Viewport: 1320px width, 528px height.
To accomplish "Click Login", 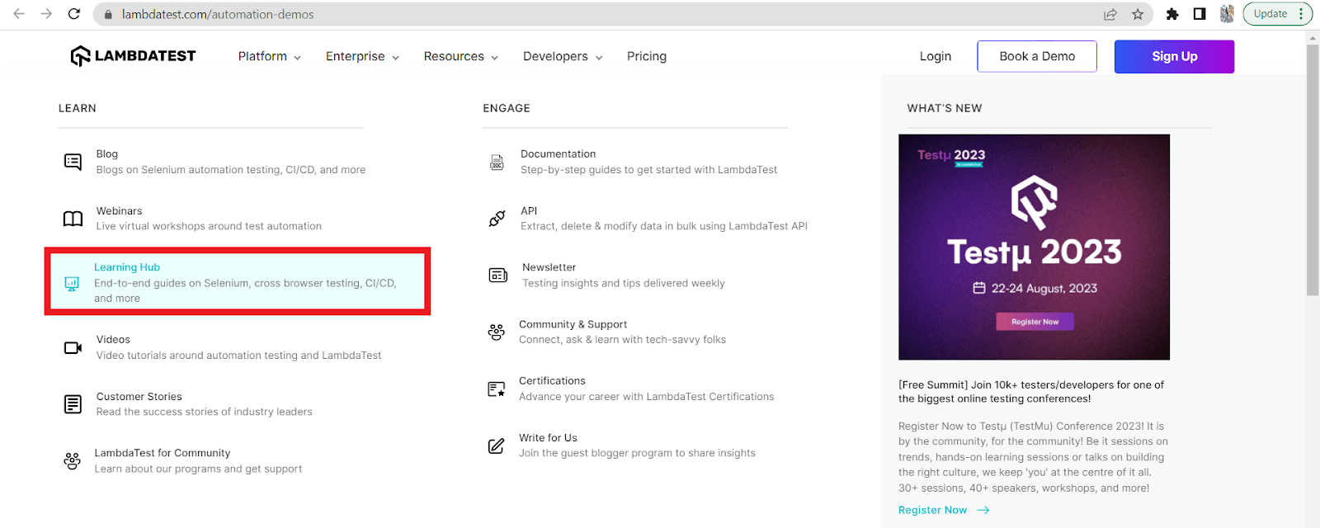I will (936, 56).
